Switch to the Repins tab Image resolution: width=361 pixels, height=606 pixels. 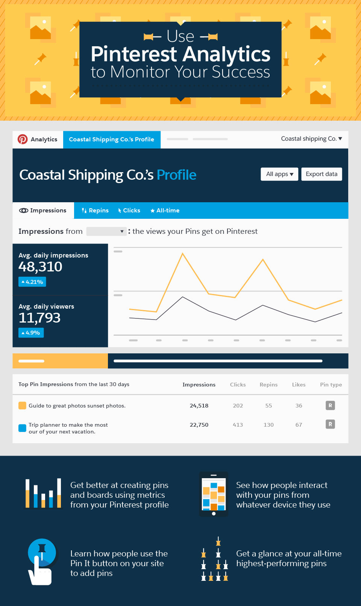tap(95, 211)
